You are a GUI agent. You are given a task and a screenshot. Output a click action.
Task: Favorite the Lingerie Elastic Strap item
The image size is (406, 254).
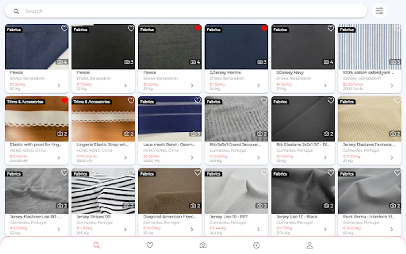coord(131,100)
